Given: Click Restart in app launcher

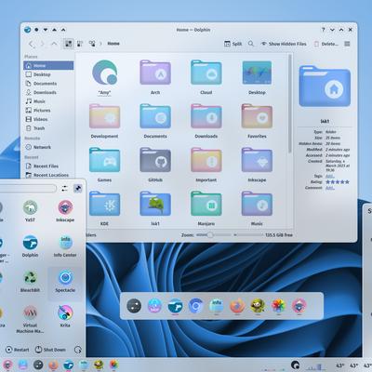Looking at the screenshot, I should pos(18,350).
